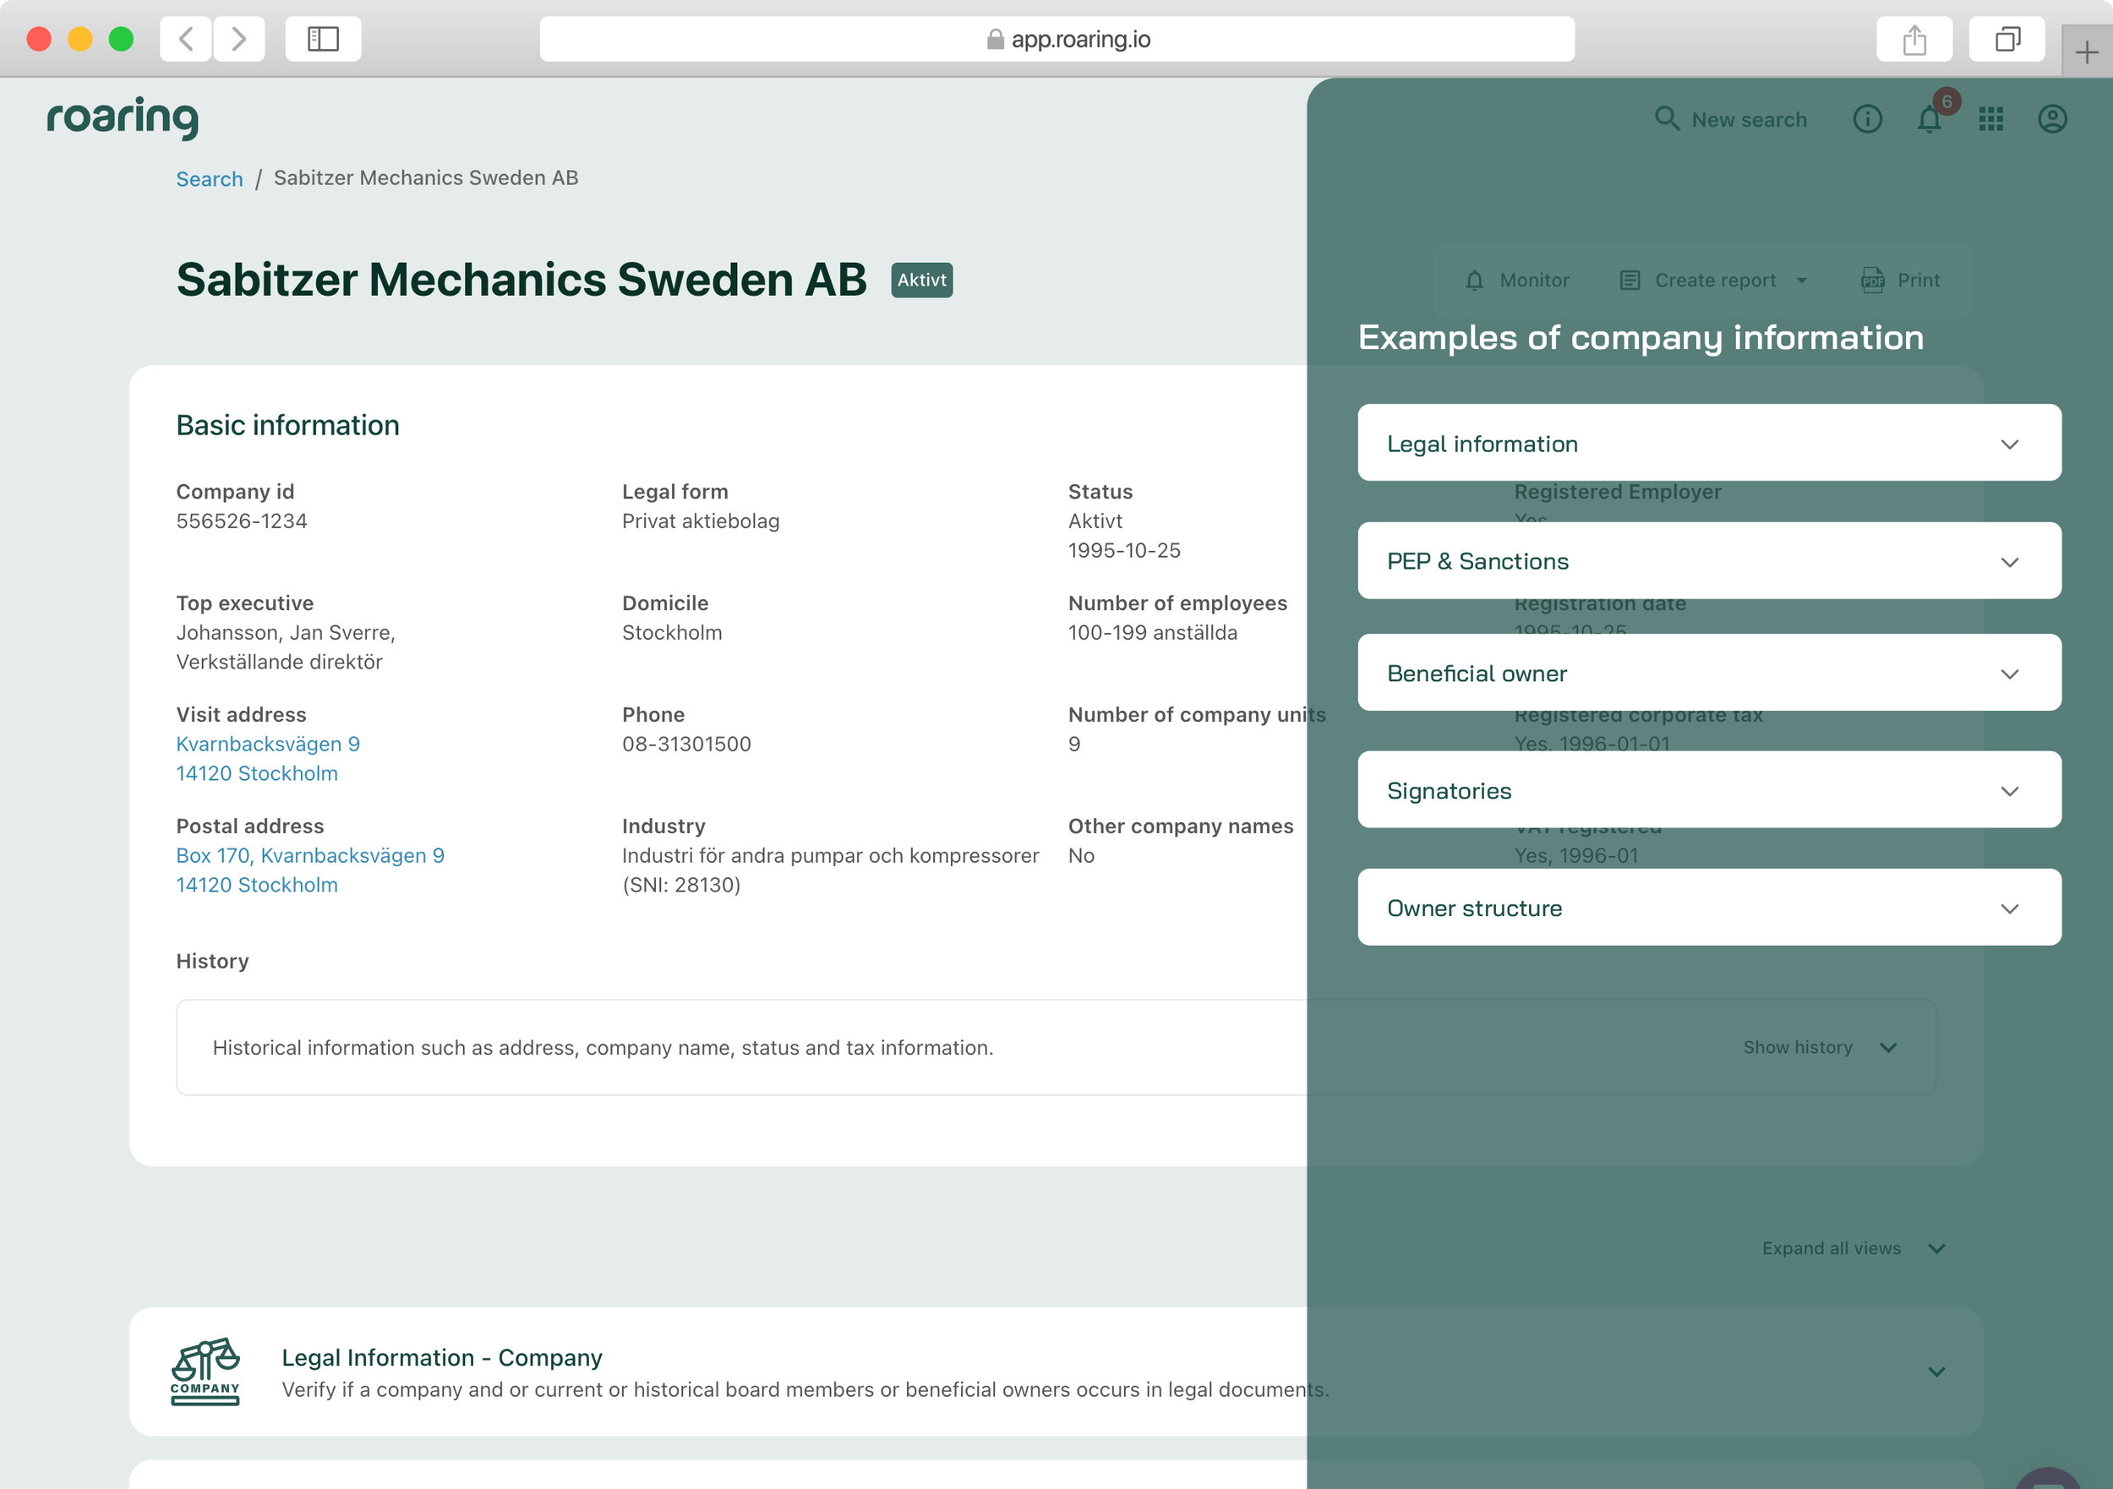This screenshot has height=1489, width=2113.
Task: Expand Show history section
Action: 1820,1047
